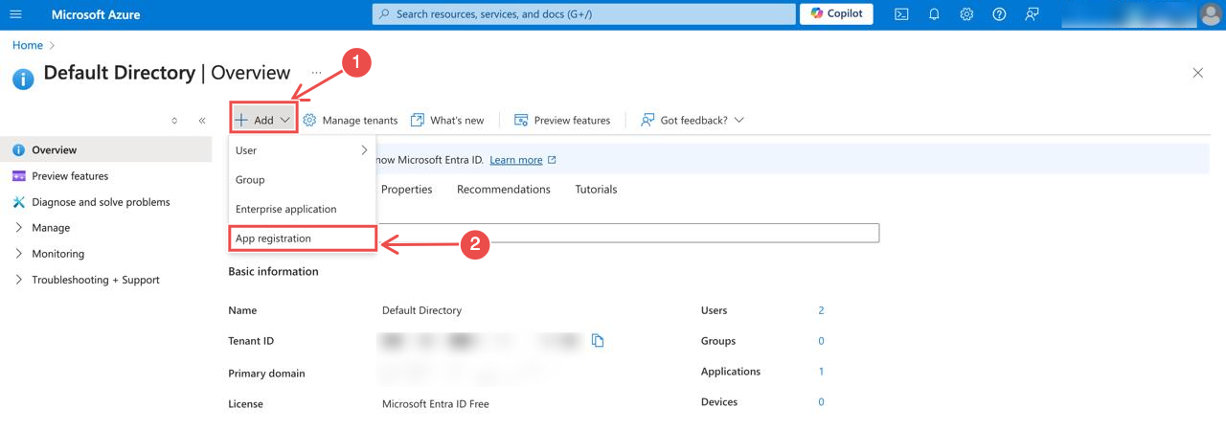Open the account avatar menu
Screen dimensions: 1226x431
[1211, 14]
